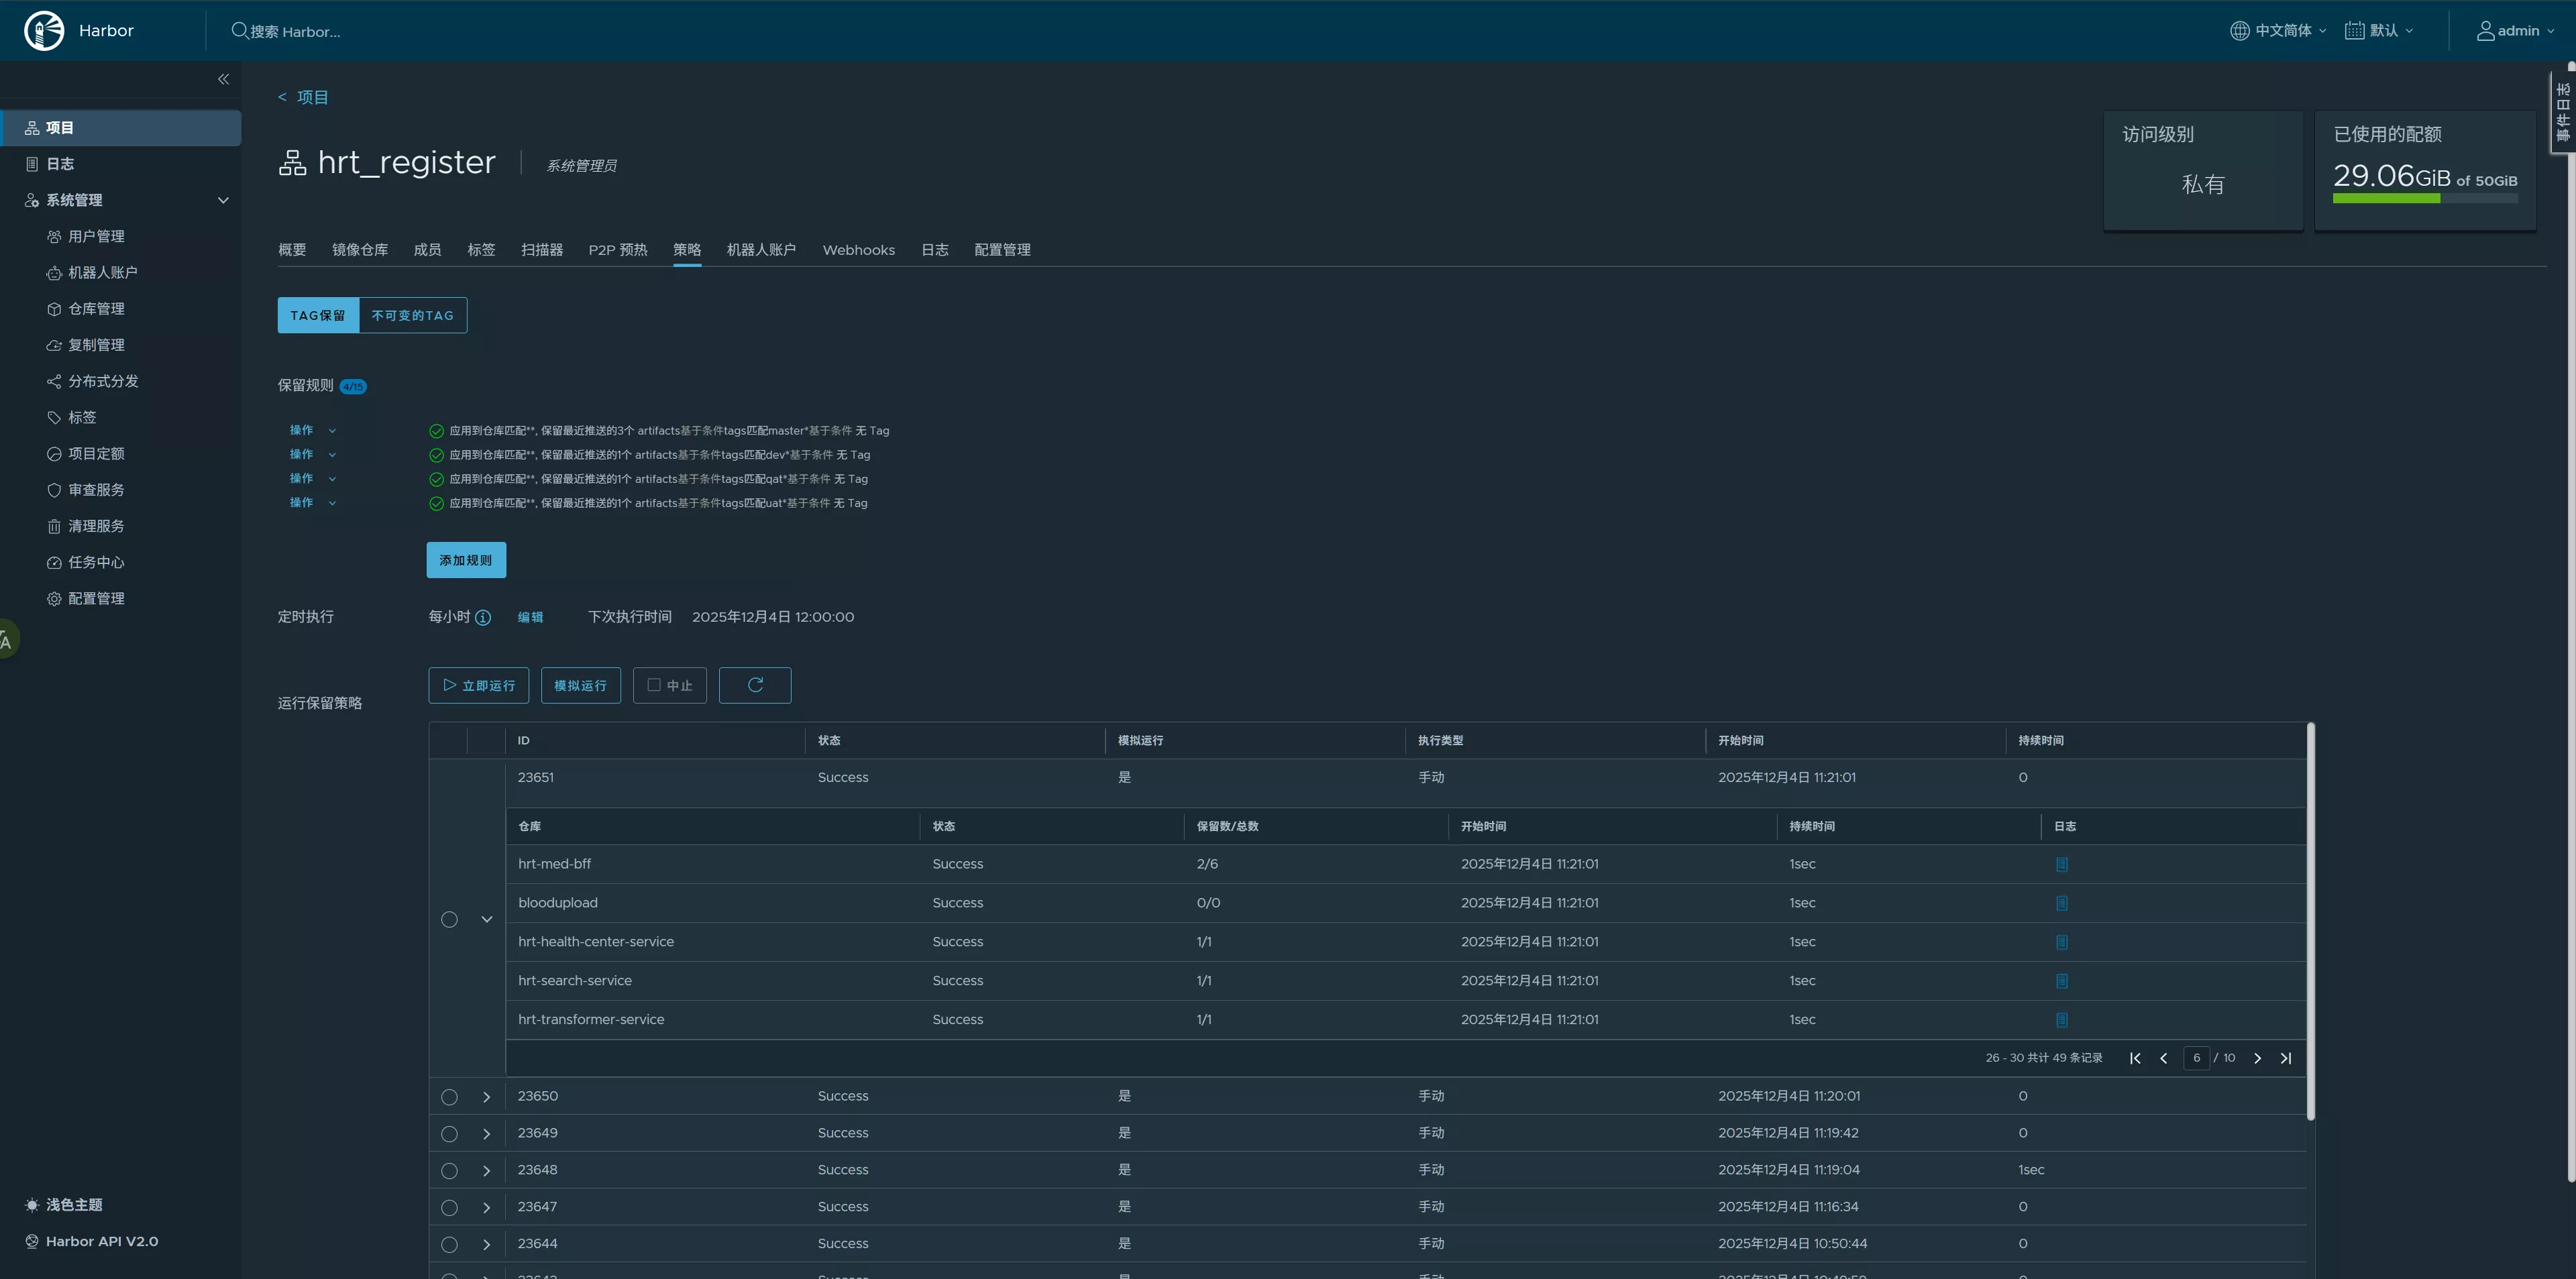Click the 添加规则 button
The height and width of the screenshot is (1279, 2576).
click(x=465, y=560)
